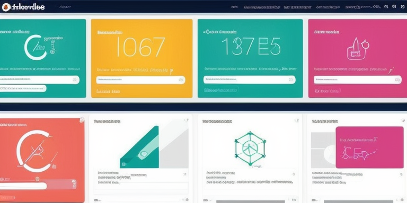Screen dimensions: 407x203
Task: Click the link below the rocket card's input
Action: click(x=328, y=91)
